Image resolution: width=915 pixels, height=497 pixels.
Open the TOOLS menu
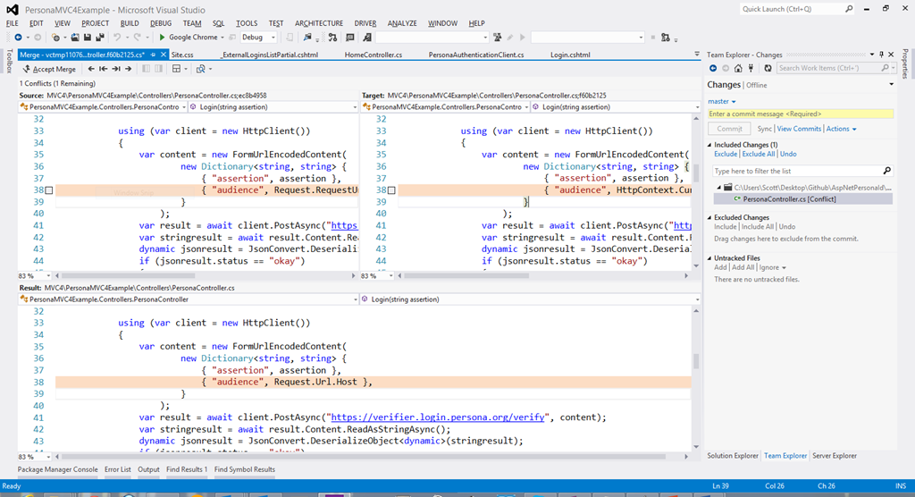coord(247,23)
